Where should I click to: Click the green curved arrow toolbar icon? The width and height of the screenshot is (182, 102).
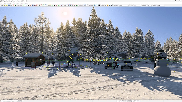point(44,5)
